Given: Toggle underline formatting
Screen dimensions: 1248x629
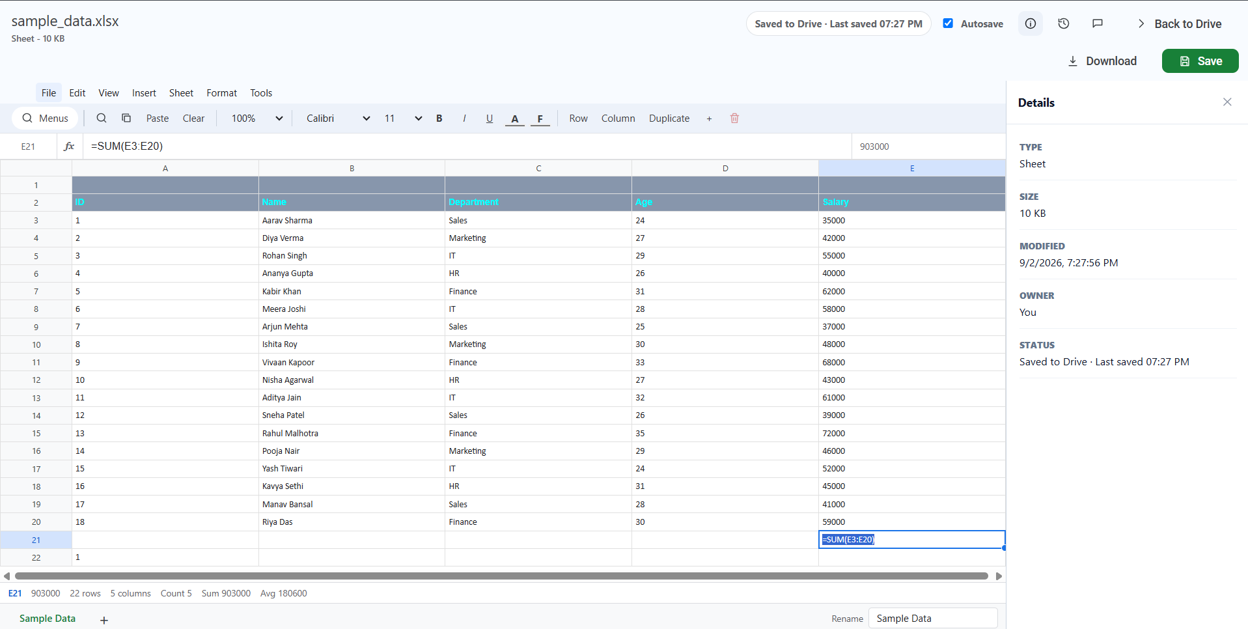Looking at the screenshot, I should [x=490, y=118].
